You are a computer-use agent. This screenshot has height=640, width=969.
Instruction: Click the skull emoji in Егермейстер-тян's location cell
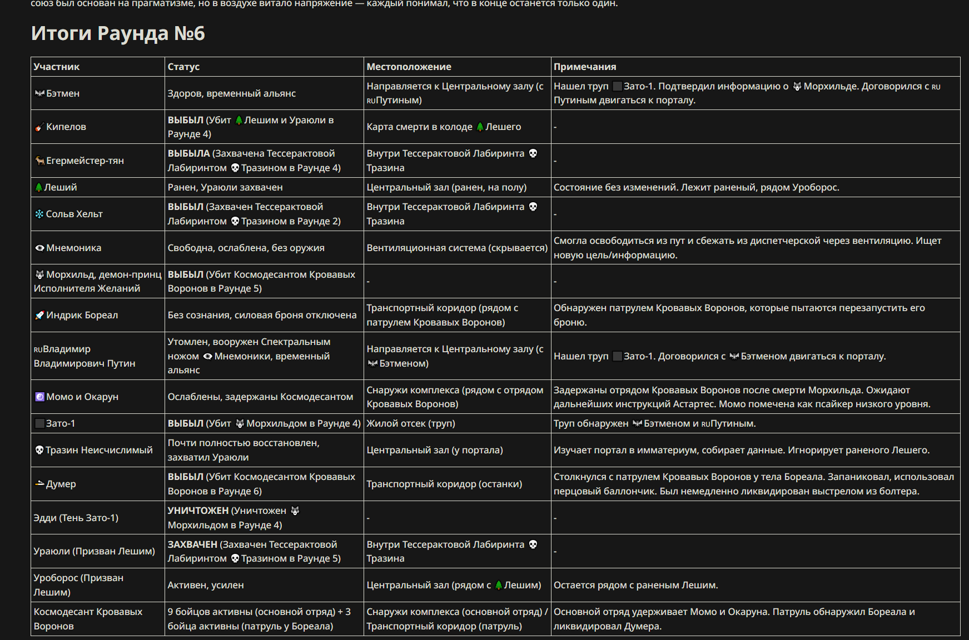point(533,153)
